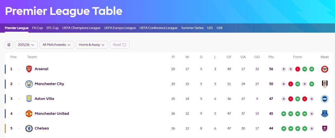Click the Pts column header
This screenshot has height=138, width=335.
pos(271,57)
